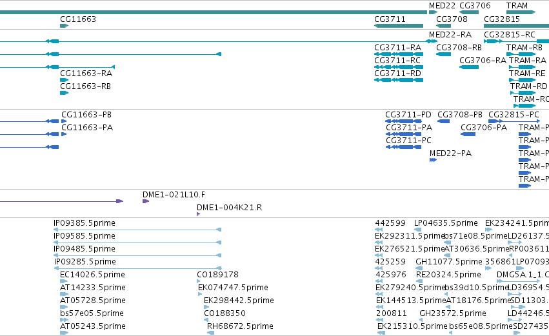The image size is (549, 336).
Task: Click the DME1-021L10.F clone label
Action: click(174, 195)
